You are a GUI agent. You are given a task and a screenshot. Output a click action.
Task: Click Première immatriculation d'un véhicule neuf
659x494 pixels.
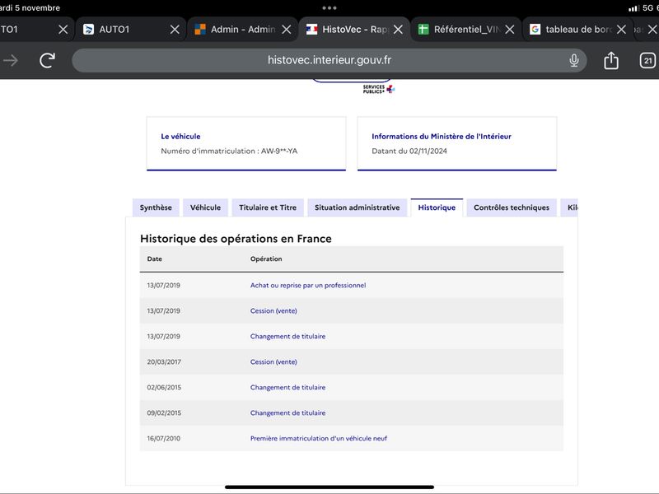[319, 439]
